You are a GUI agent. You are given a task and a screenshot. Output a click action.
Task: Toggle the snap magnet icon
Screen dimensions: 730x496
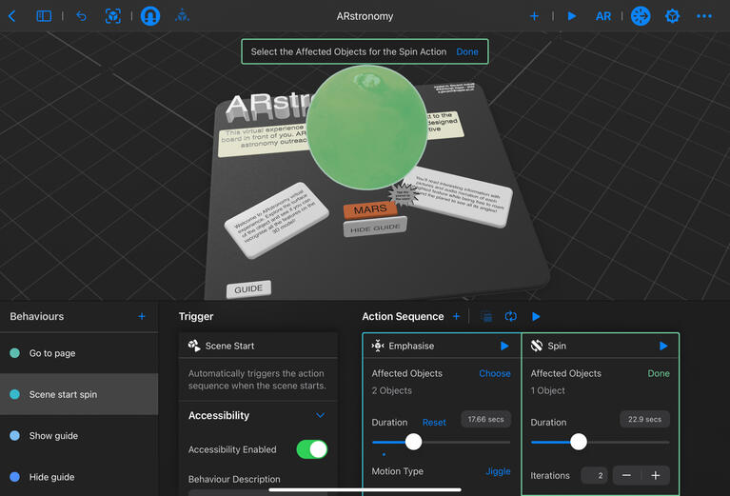coord(150,16)
